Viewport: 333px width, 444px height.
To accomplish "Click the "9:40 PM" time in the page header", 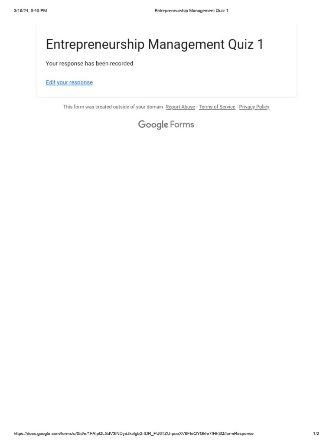I will (39, 10).
